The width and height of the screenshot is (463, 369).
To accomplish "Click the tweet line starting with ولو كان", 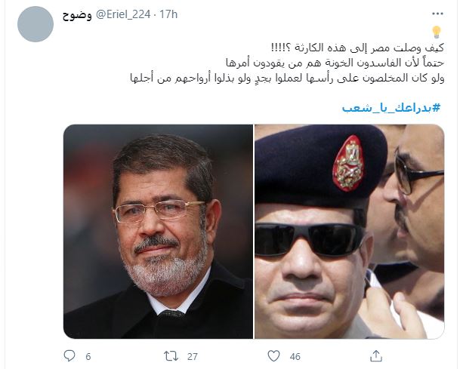I will 287,78.
